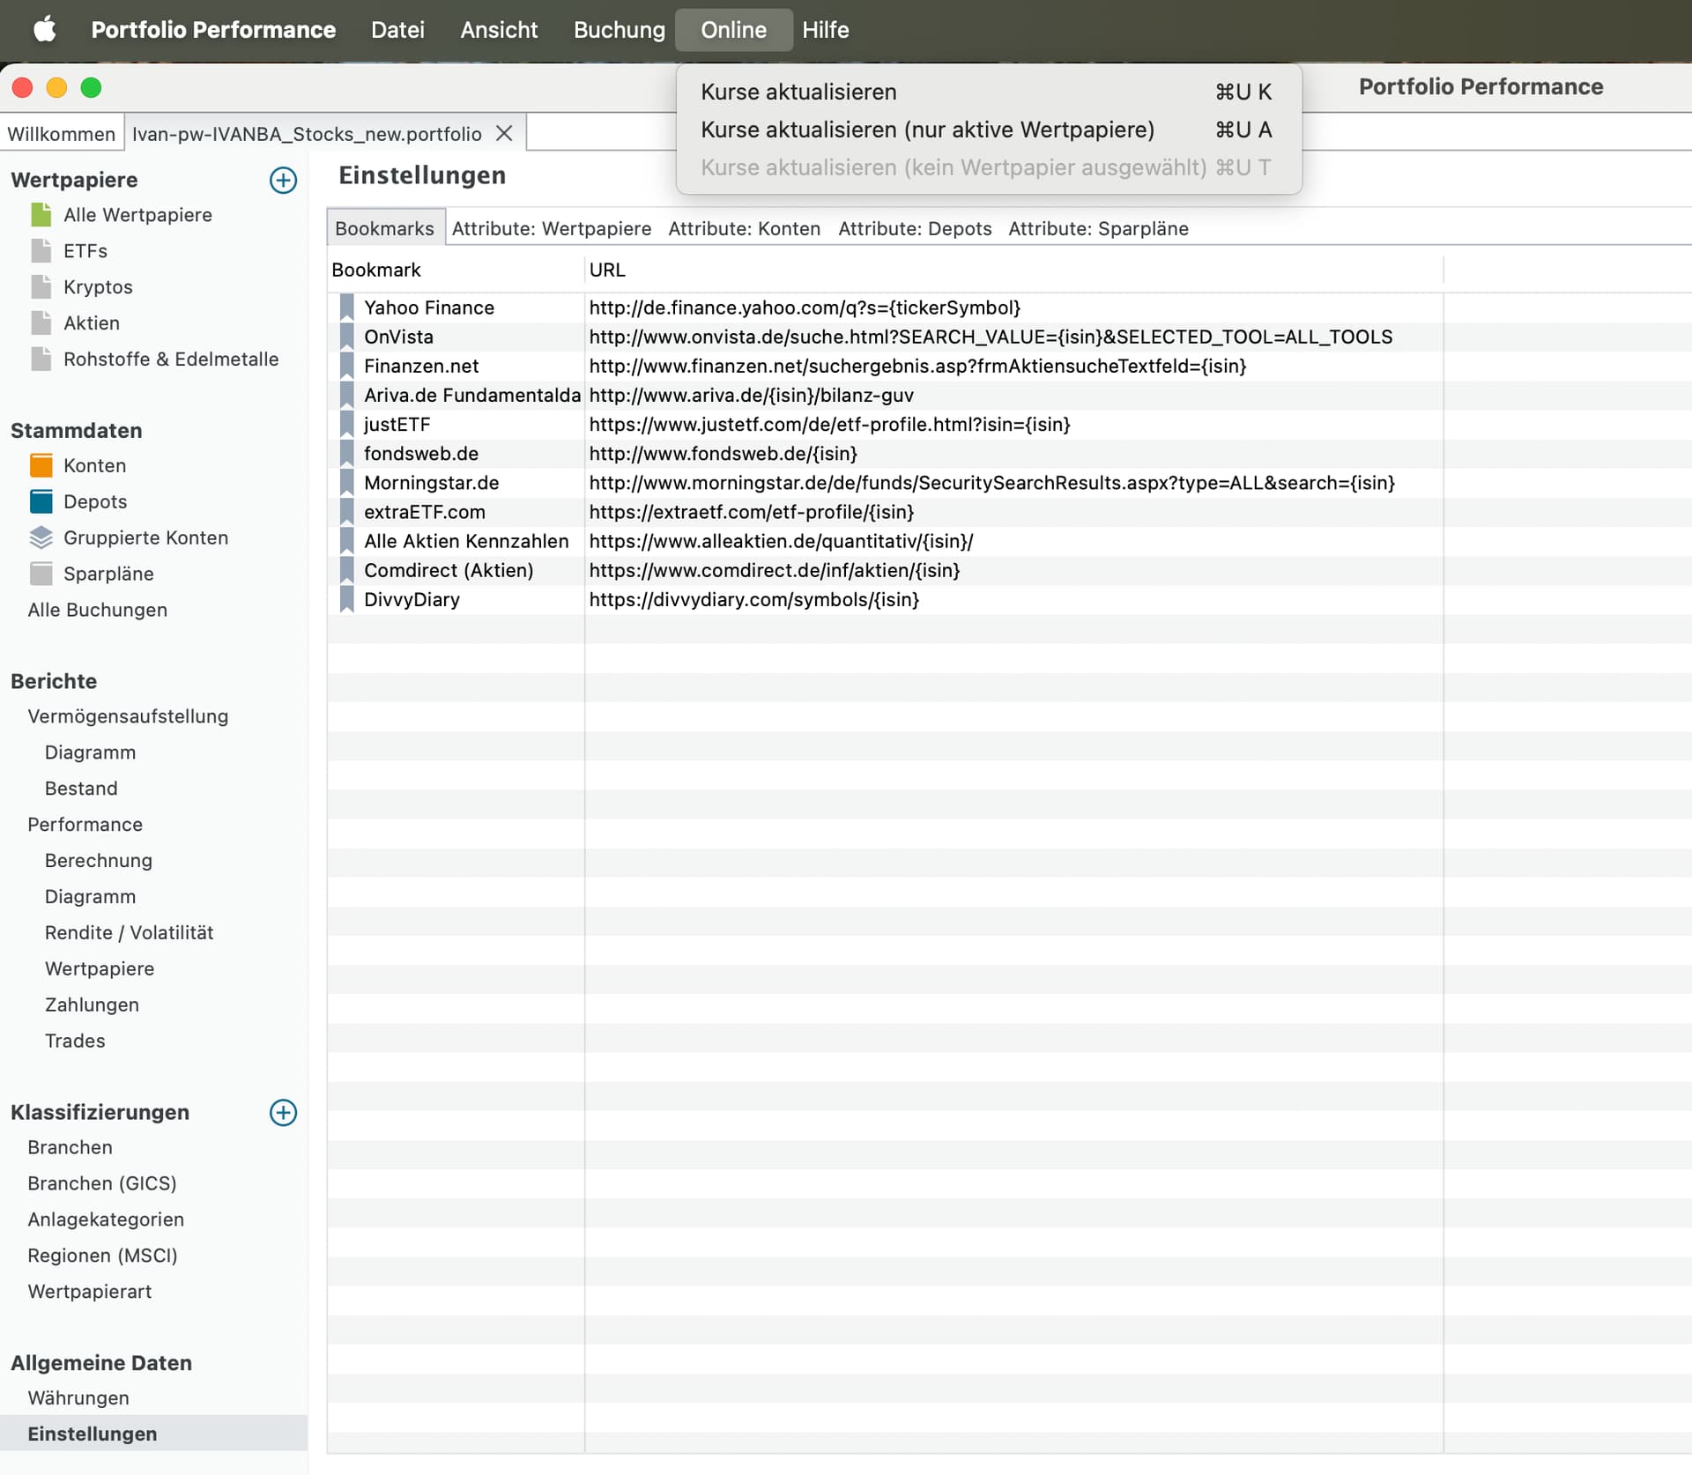The image size is (1692, 1475).
Task: Click the Rohstoffe & Edelmetalle file icon
Action: tap(41, 359)
